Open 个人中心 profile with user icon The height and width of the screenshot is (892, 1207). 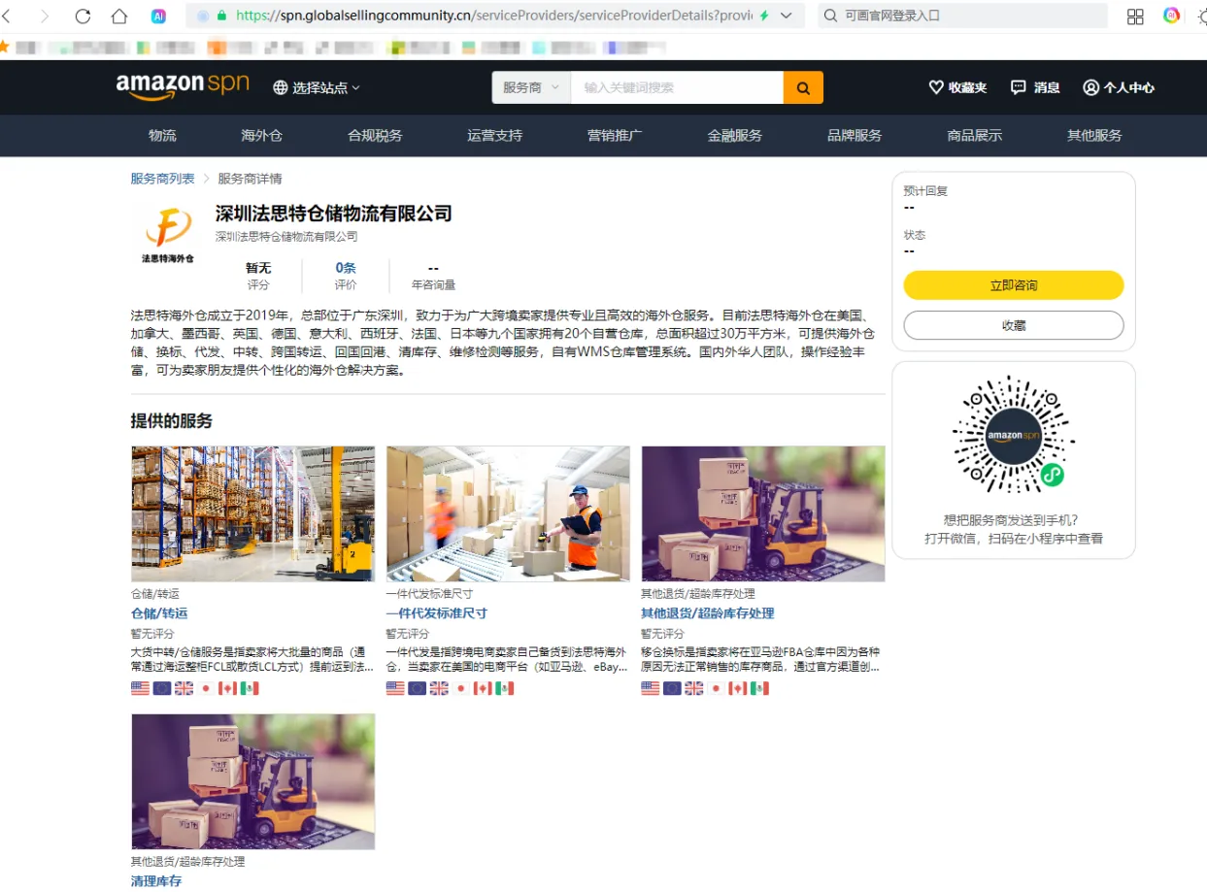coord(1119,87)
